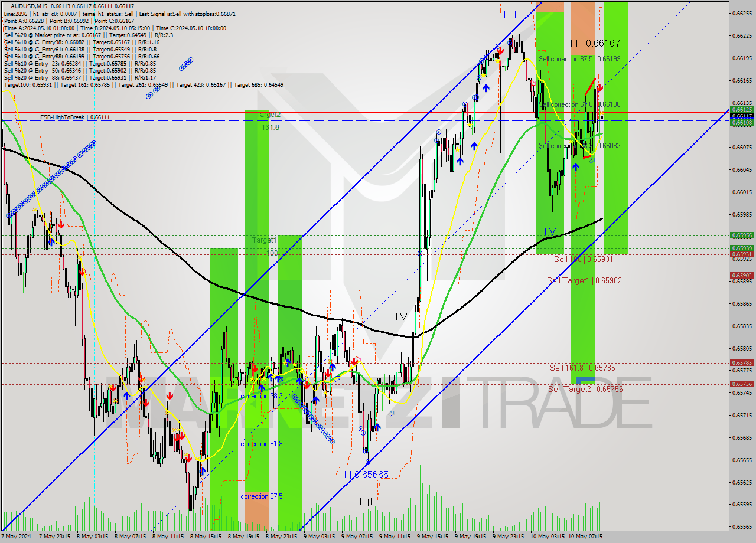Viewport: 756px width, 543px height.
Task: Click the 0.65865 price axis label
Action: [742, 303]
